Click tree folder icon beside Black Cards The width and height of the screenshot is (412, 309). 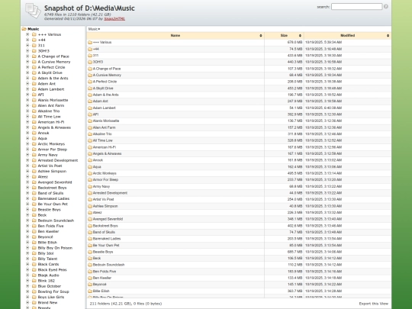(34, 264)
